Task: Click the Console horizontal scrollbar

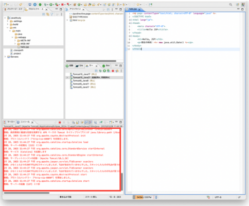Action: click(x=27, y=193)
